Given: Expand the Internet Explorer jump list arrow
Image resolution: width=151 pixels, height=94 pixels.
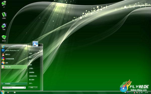Looking at the screenshot, I should (x=26, y=47).
